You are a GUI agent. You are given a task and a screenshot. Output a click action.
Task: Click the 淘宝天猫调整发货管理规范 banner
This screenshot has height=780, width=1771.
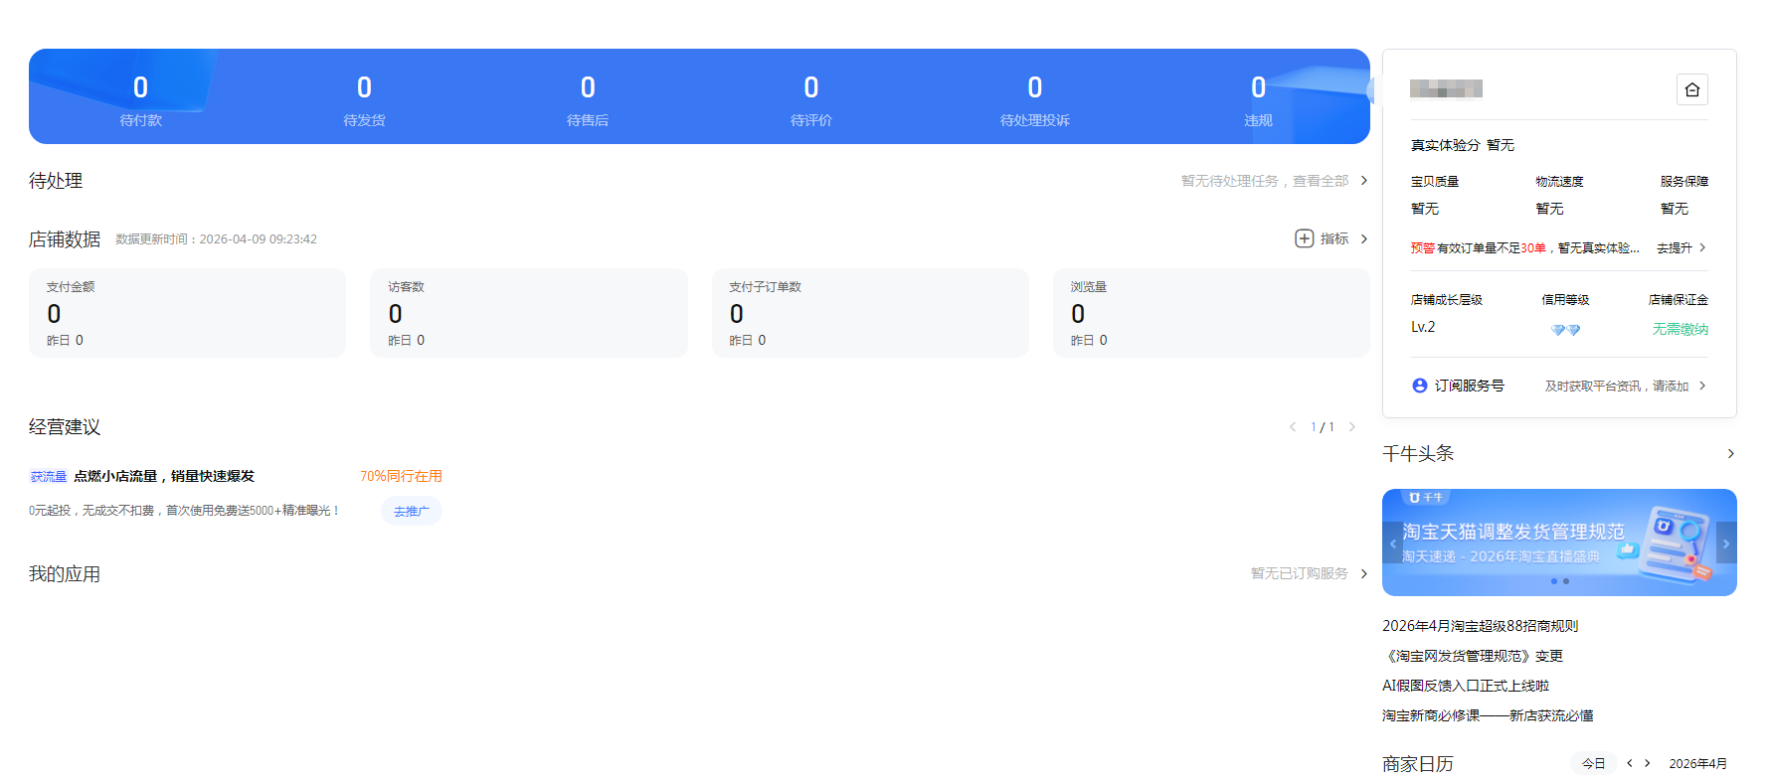click(x=1559, y=543)
